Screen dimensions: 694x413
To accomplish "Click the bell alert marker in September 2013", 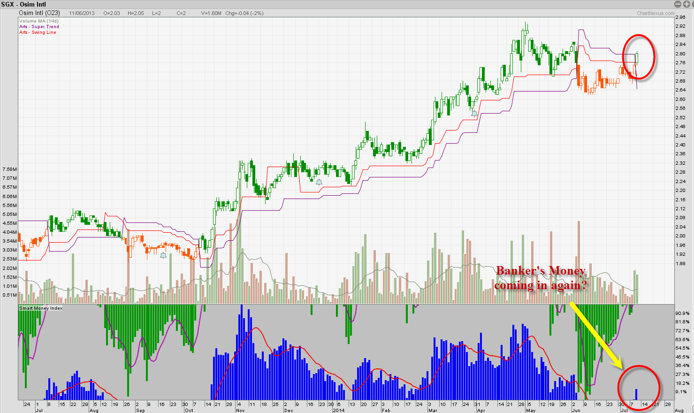I will click(163, 256).
